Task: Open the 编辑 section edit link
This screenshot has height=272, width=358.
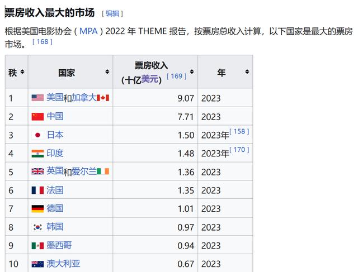Action: click(x=112, y=13)
